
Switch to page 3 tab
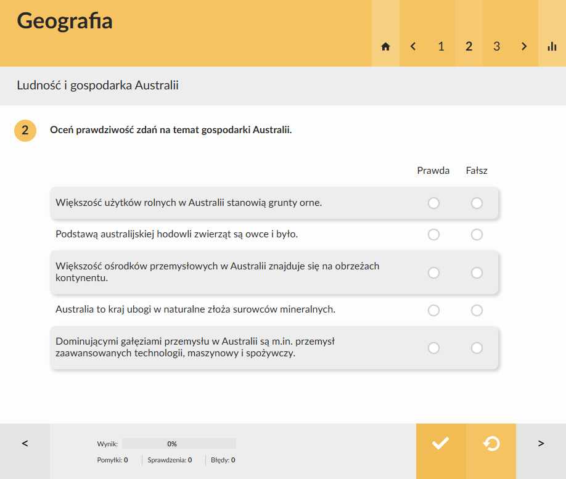(497, 47)
